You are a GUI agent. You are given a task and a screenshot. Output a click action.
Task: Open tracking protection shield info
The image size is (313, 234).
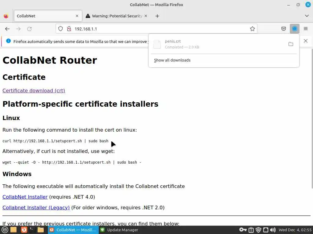coord(61,29)
